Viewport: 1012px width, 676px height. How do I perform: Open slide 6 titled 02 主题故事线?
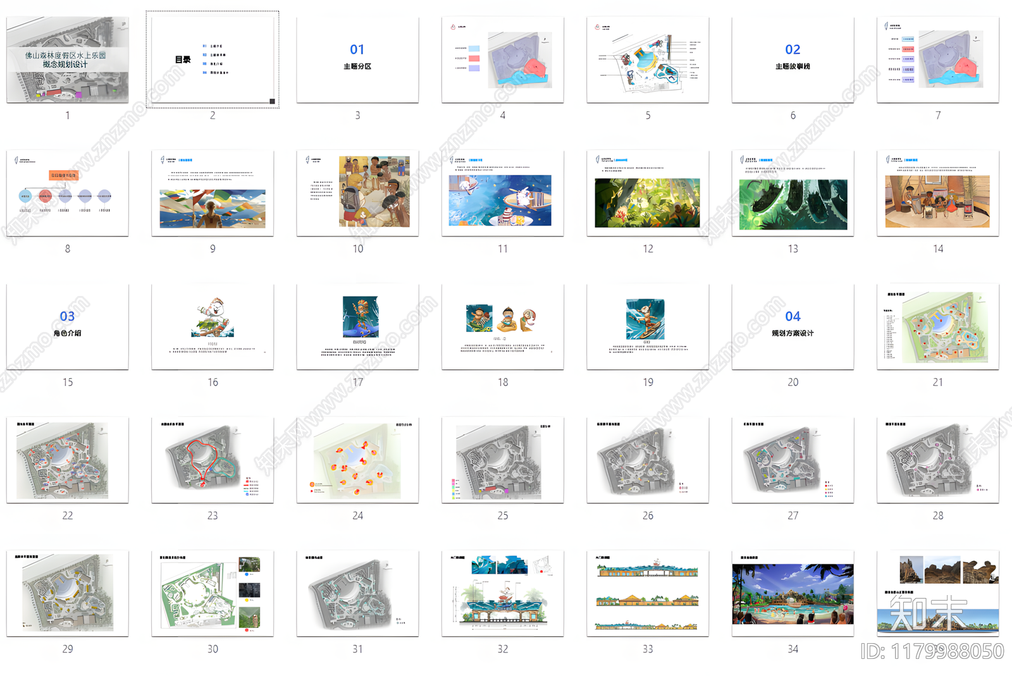[x=793, y=59]
